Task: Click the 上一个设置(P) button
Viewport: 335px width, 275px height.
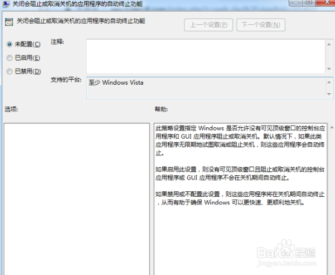Action: (x=209, y=25)
